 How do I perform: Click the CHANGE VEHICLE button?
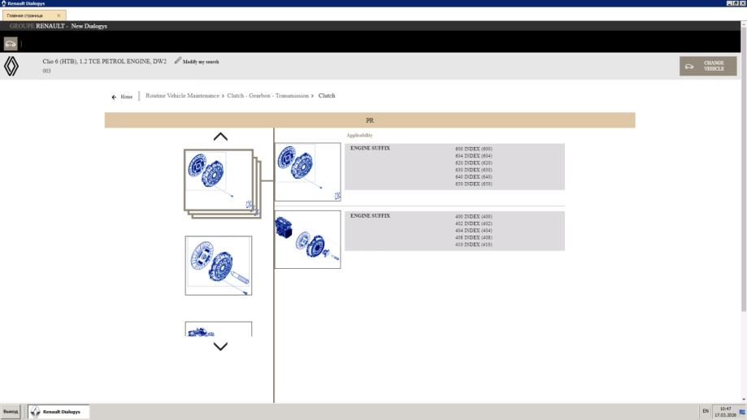click(708, 66)
